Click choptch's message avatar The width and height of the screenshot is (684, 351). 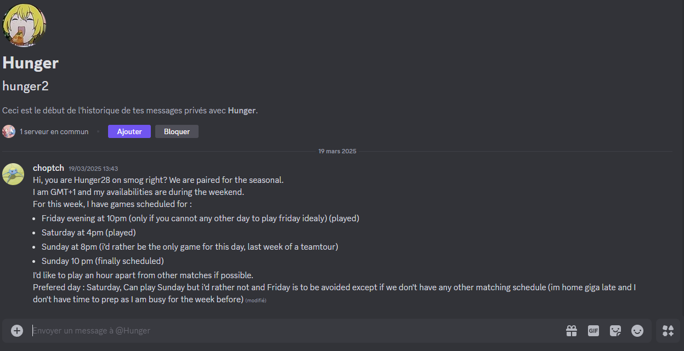(13, 174)
